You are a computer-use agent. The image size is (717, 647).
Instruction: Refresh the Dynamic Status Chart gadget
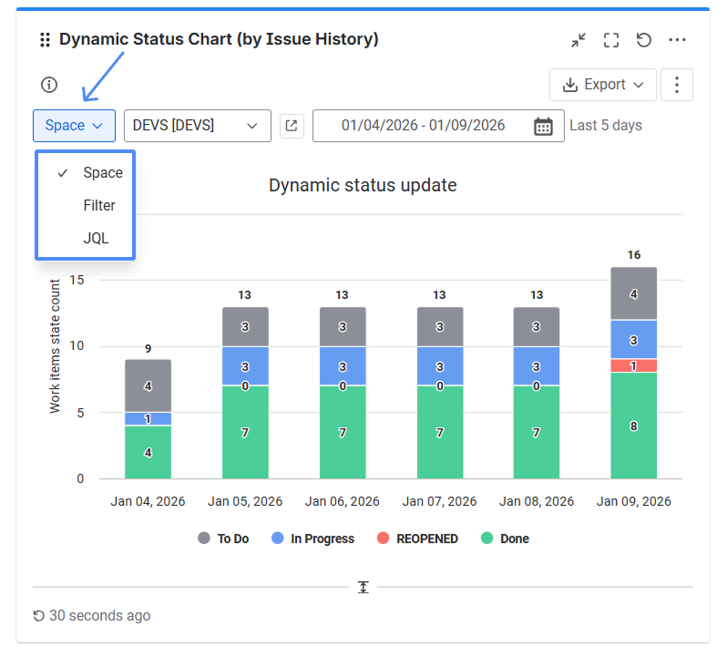644,40
